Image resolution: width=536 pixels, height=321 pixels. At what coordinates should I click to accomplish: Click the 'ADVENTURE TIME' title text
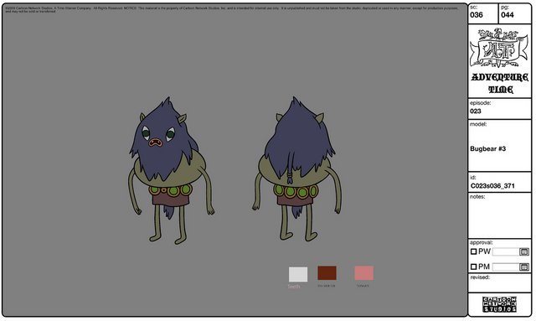click(500, 83)
